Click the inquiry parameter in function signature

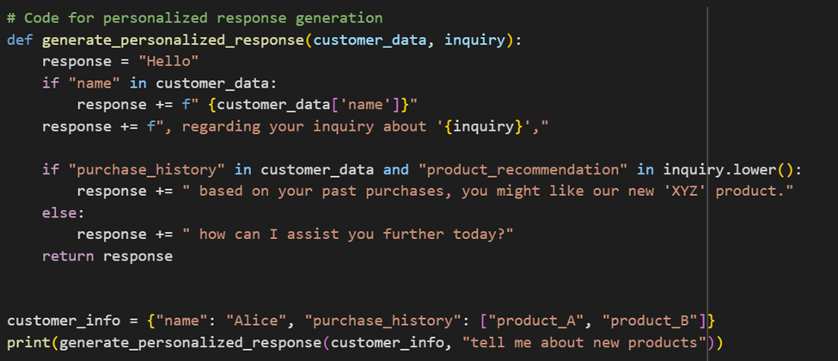(474, 40)
